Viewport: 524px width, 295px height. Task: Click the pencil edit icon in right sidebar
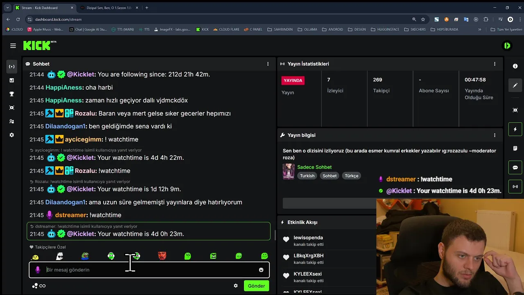515,85
